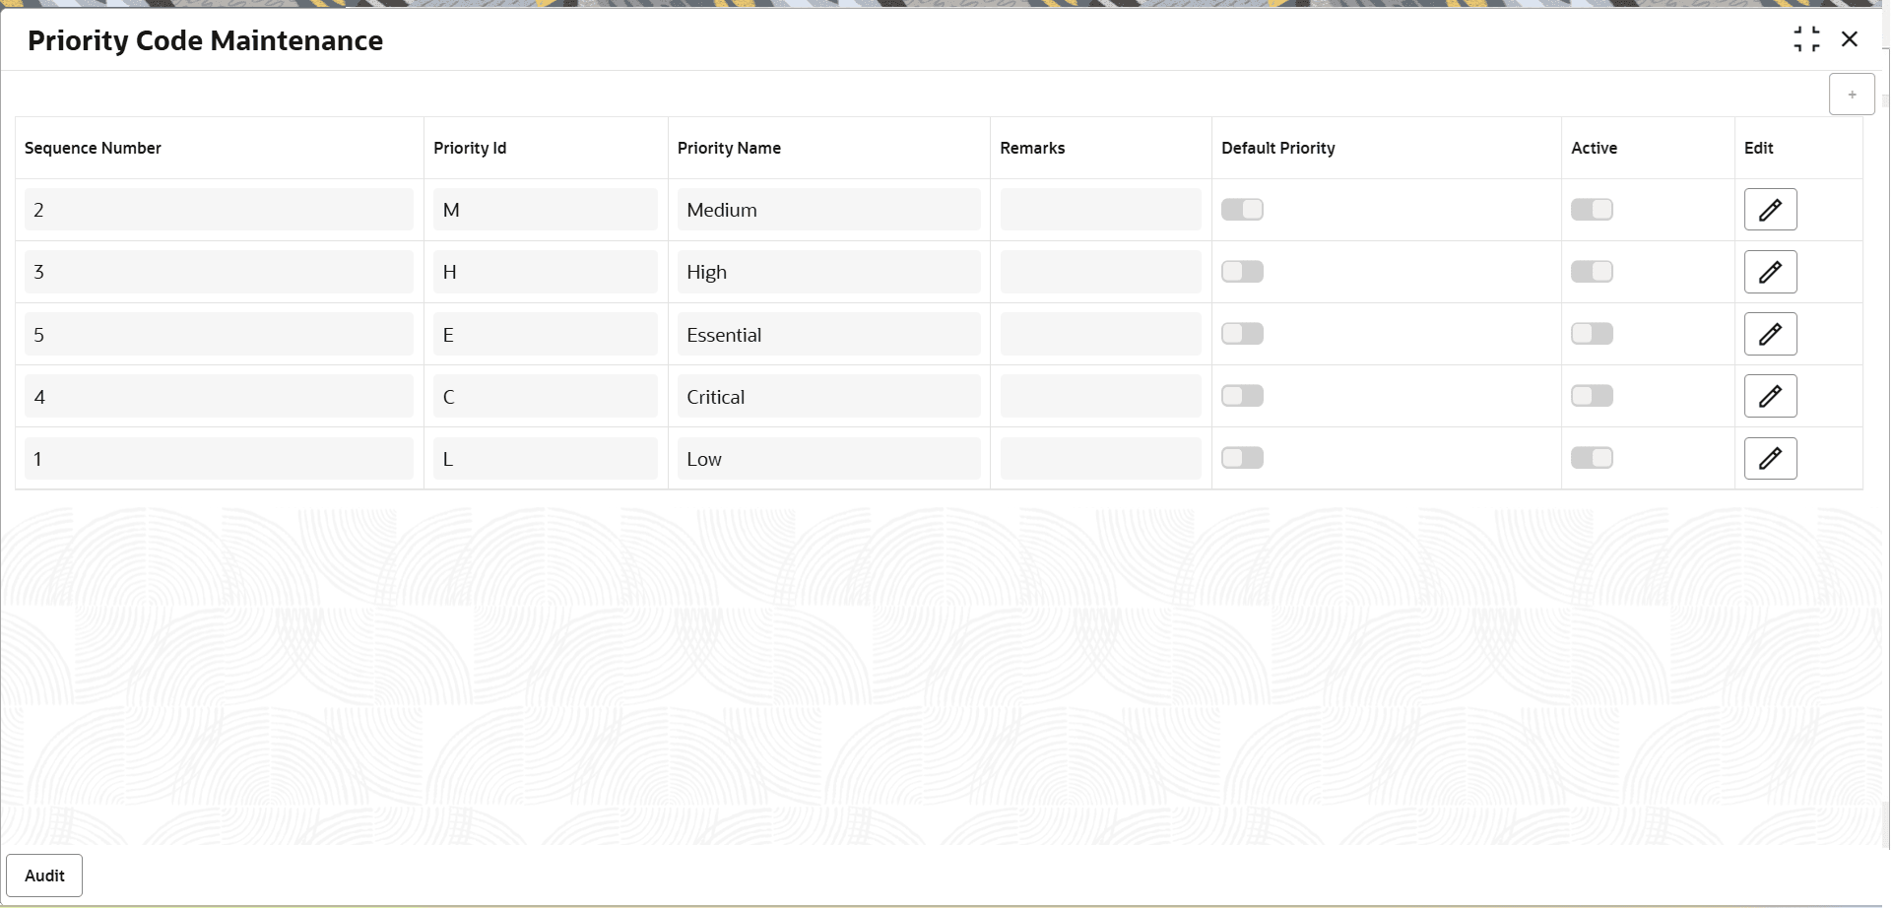Edit the Critical priority row
1891x908 pixels.
pyautogui.click(x=1770, y=395)
